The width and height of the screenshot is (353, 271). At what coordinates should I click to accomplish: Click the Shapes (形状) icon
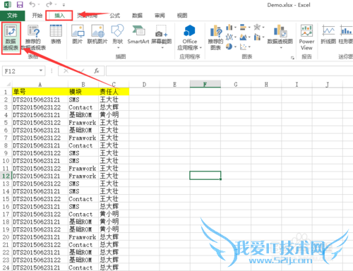(x=118, y=35)
